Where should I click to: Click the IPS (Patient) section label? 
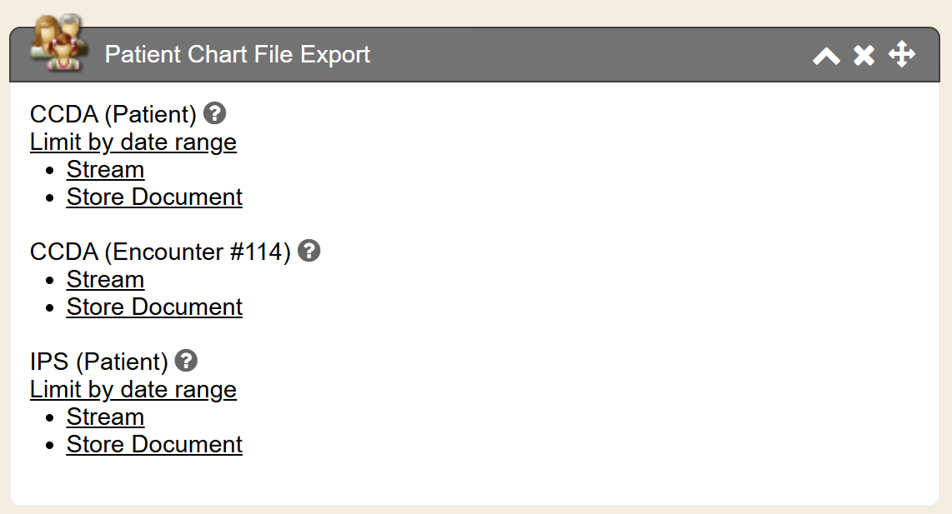coord(98,362)
